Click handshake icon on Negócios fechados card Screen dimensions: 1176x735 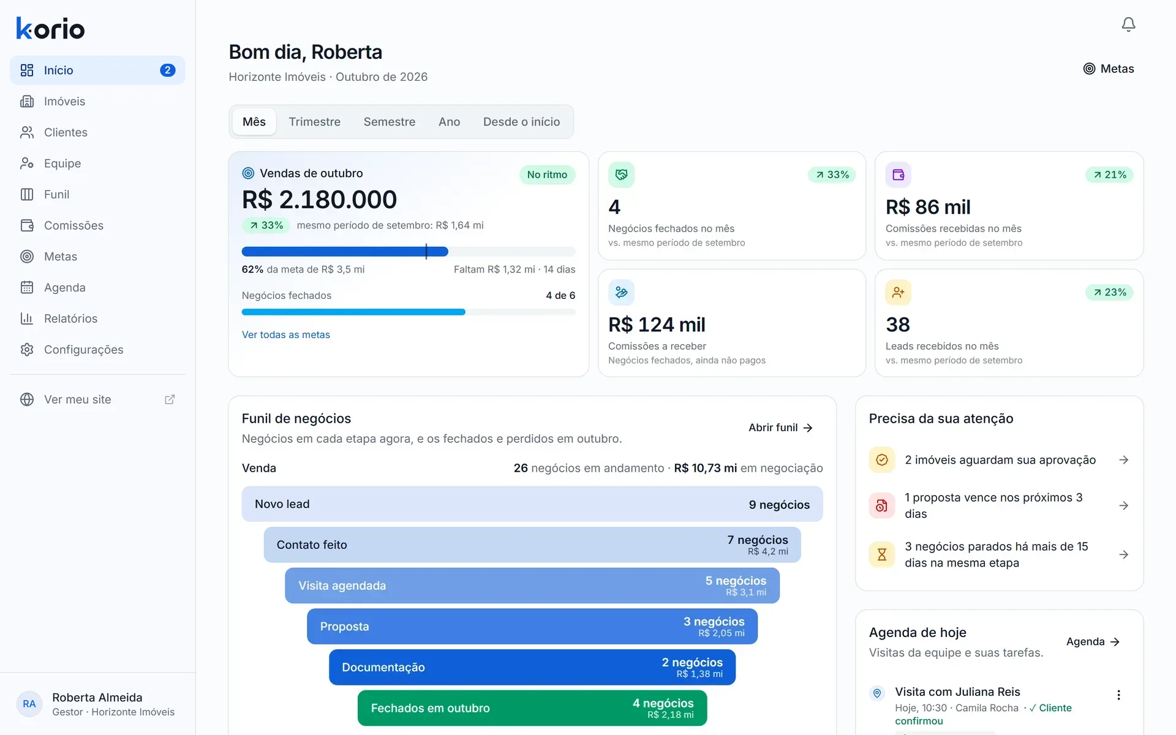[x=621, y=175]
